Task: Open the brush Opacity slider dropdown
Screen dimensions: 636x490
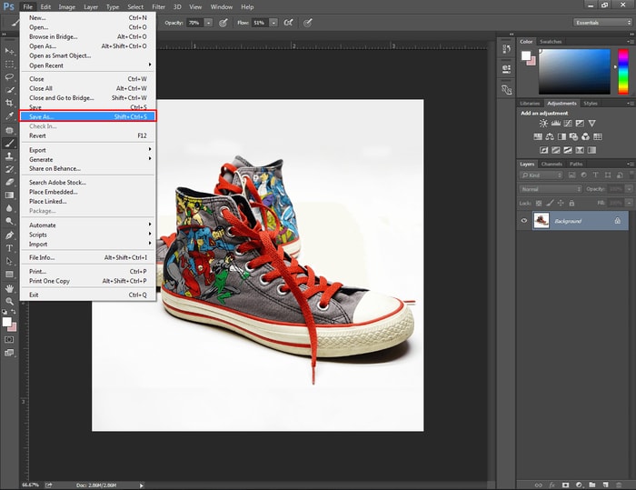Action: point(208,23)
